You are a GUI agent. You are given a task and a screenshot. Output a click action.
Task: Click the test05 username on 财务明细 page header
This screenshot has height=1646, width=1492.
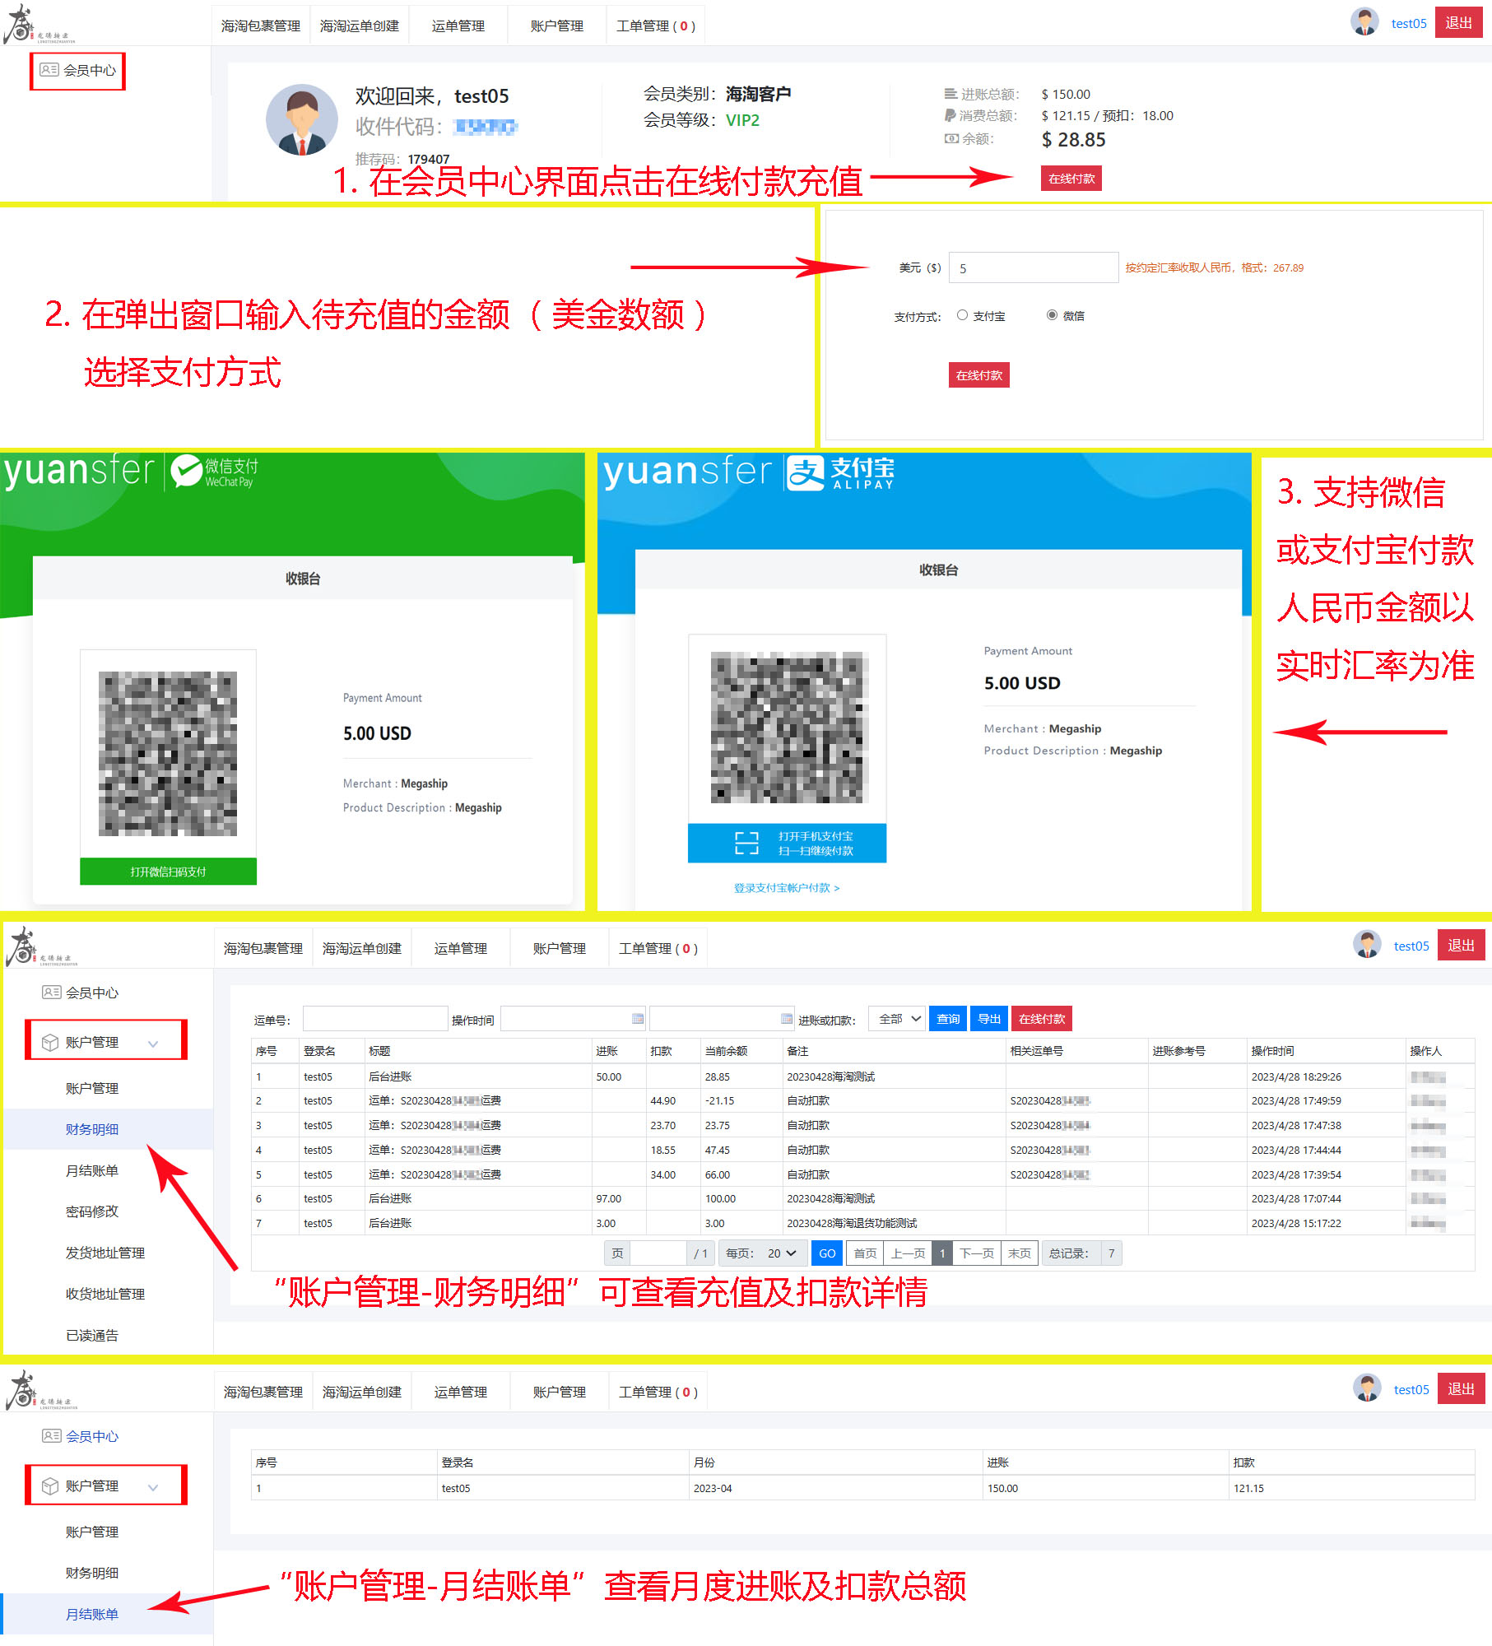coord(1411,946)
